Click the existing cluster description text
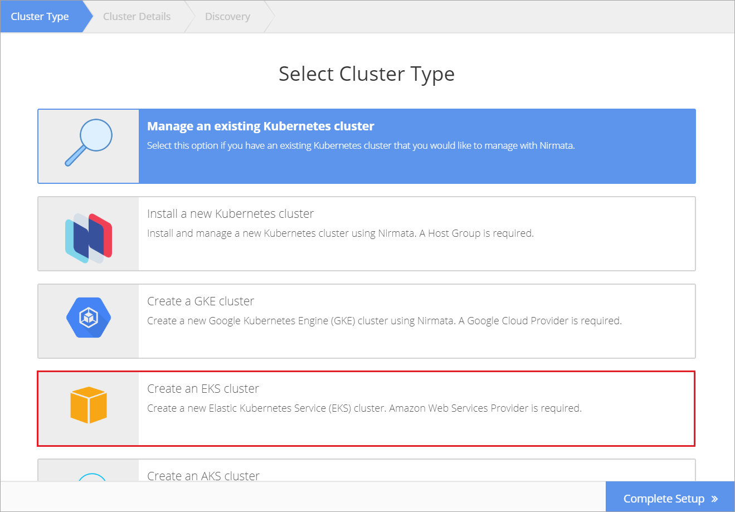This screenshot has height=512, width=735. point(361,146)
